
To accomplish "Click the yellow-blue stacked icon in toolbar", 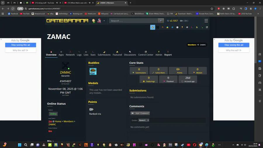I will 167,27.
